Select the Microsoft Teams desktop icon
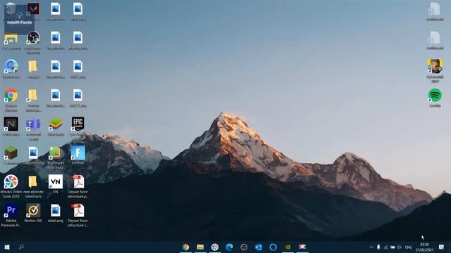451x253 pixels. [x=33, y=124]
